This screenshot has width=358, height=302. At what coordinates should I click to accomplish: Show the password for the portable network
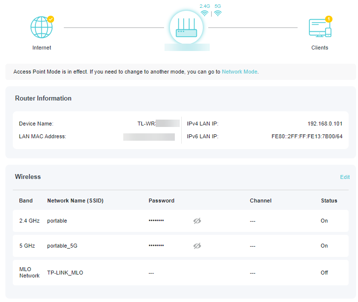tap(197, 221)
